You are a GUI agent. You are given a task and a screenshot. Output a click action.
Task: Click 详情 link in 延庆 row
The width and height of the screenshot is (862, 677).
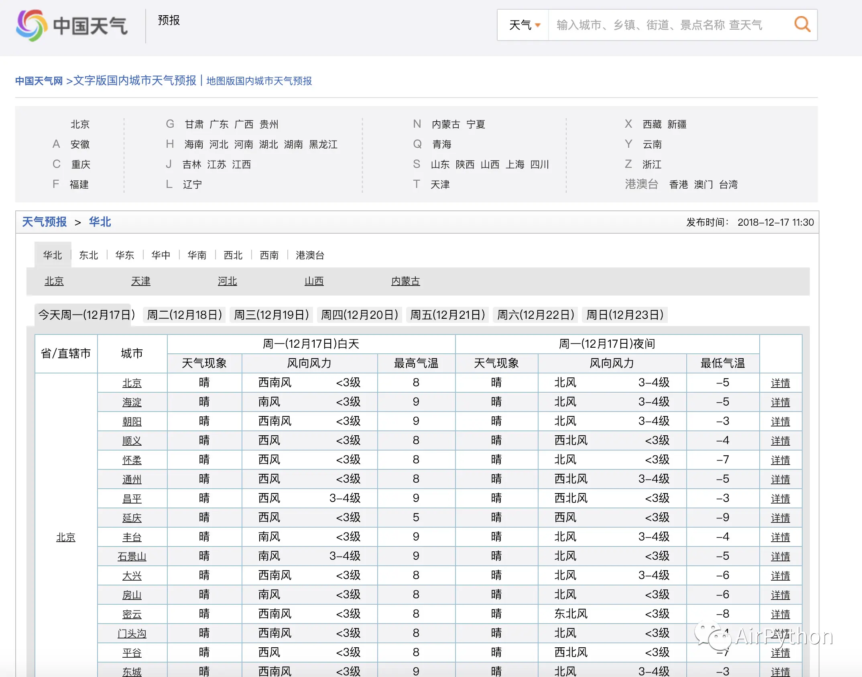[x=780, y=518]
